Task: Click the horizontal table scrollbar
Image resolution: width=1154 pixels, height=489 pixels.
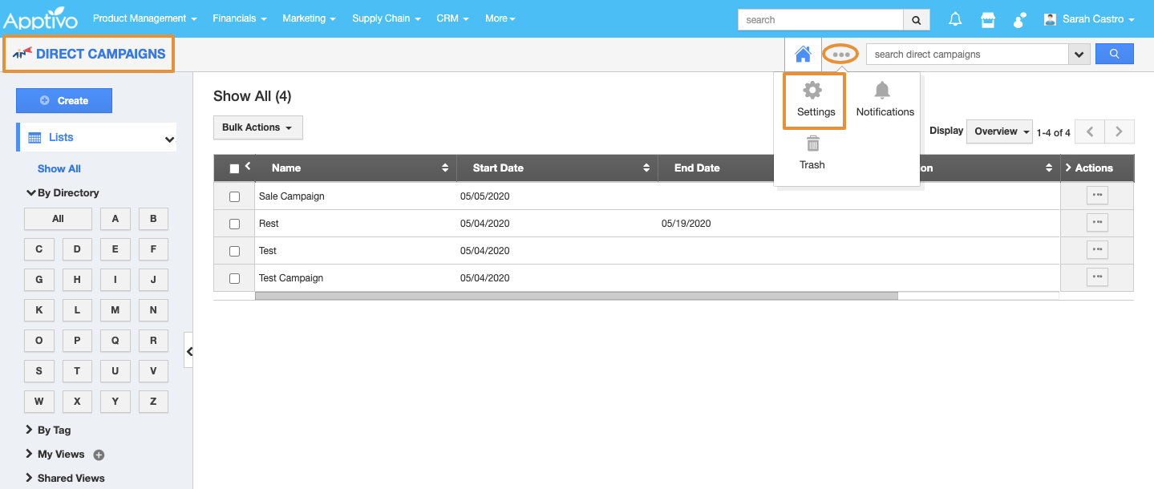Action: coord(576,296)
